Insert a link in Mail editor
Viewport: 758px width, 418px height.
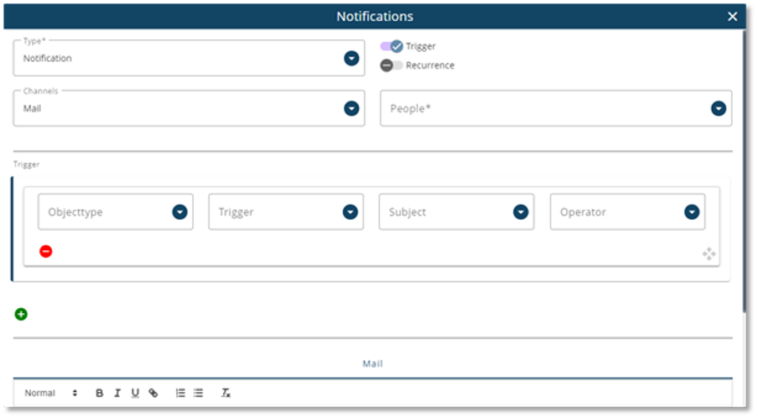coord(153,394)
